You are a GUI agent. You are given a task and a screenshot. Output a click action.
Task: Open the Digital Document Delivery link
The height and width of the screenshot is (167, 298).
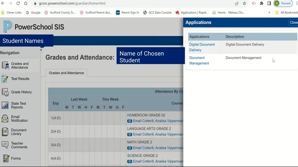point(202,47)
